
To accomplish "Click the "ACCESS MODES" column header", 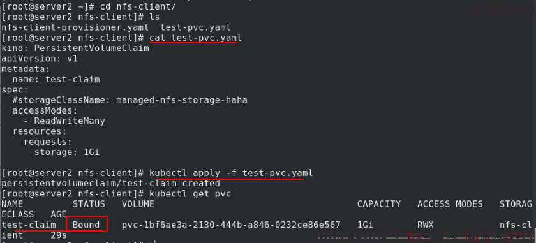I will pos(450,204).
